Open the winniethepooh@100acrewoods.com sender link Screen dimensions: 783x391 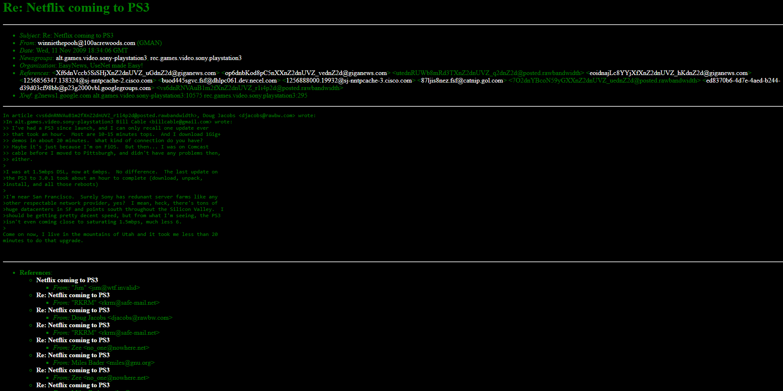pos(86,43)
